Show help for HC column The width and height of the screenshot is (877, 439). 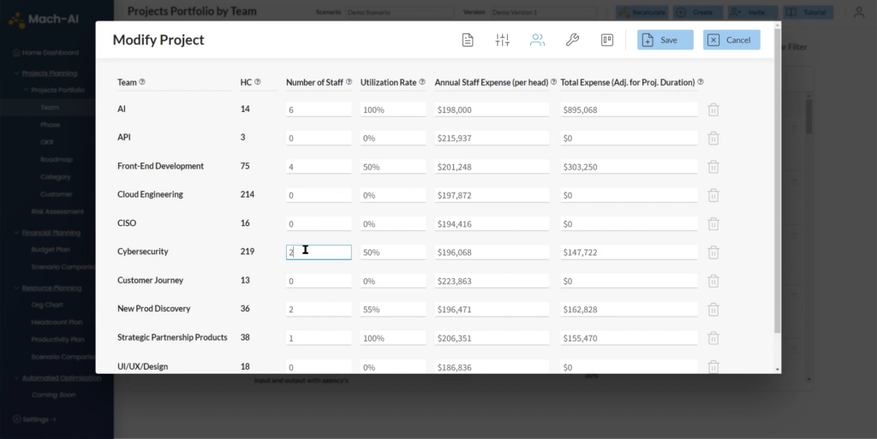click(x=257, y=82)
